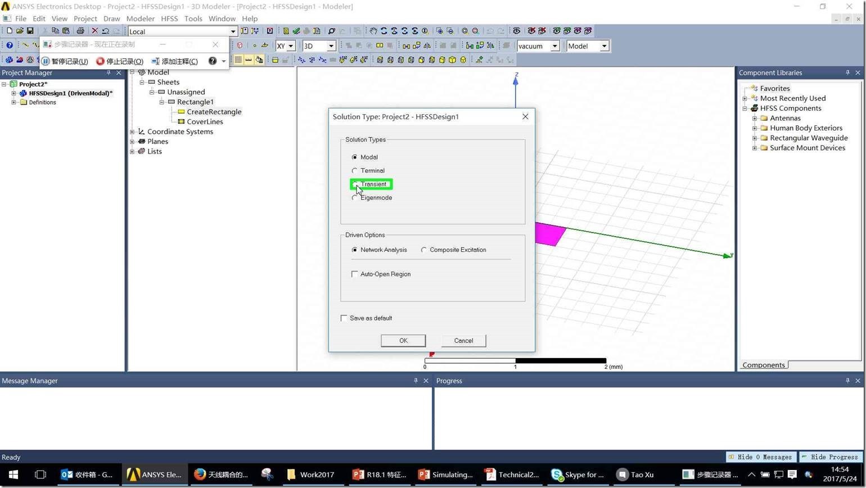Open the vacuum material dropdown
Screen dimensions: 866x488
coord(554,46)
